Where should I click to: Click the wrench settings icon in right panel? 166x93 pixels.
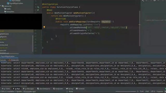click(x=155, y=1)
